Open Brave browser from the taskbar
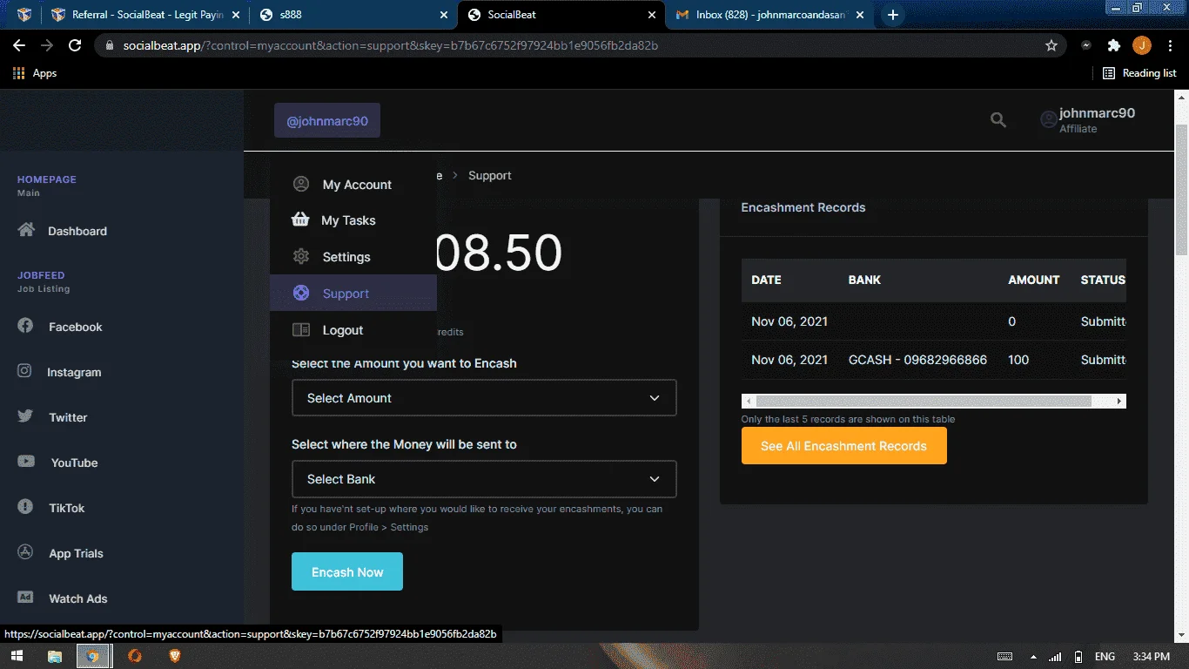Screen dimensions: 1189x669 pyautogui.click(x=175, y=656)
